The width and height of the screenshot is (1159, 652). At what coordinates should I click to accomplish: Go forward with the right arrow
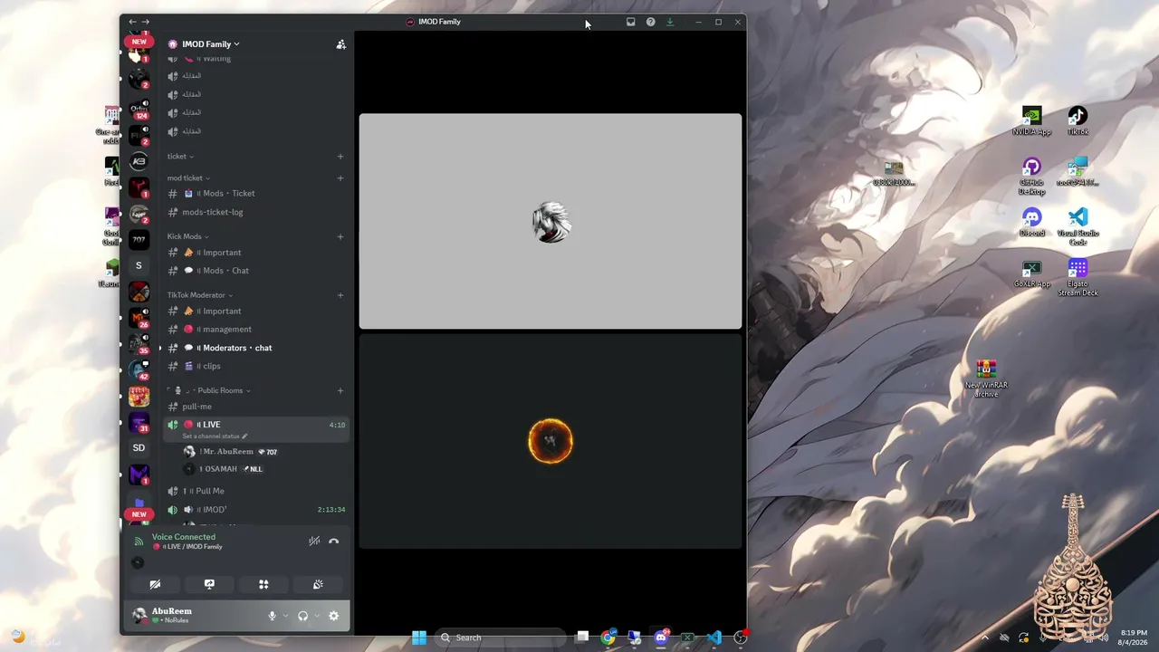146,22
